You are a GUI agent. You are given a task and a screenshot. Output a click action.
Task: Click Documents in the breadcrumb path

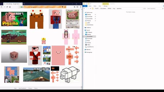[103, 8]
